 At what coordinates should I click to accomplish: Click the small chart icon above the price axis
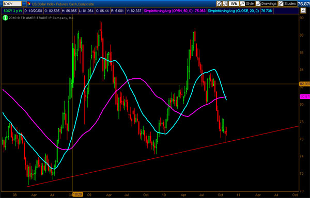[x=303, y=11]
